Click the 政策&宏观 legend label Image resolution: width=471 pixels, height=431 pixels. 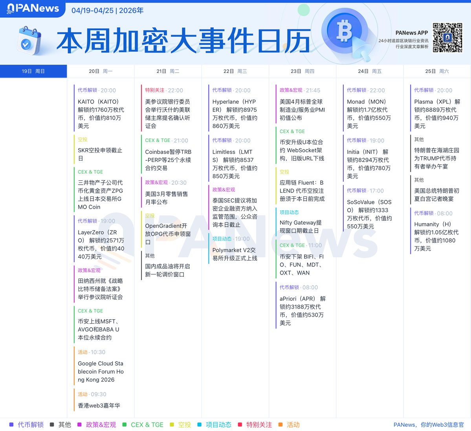101,425
